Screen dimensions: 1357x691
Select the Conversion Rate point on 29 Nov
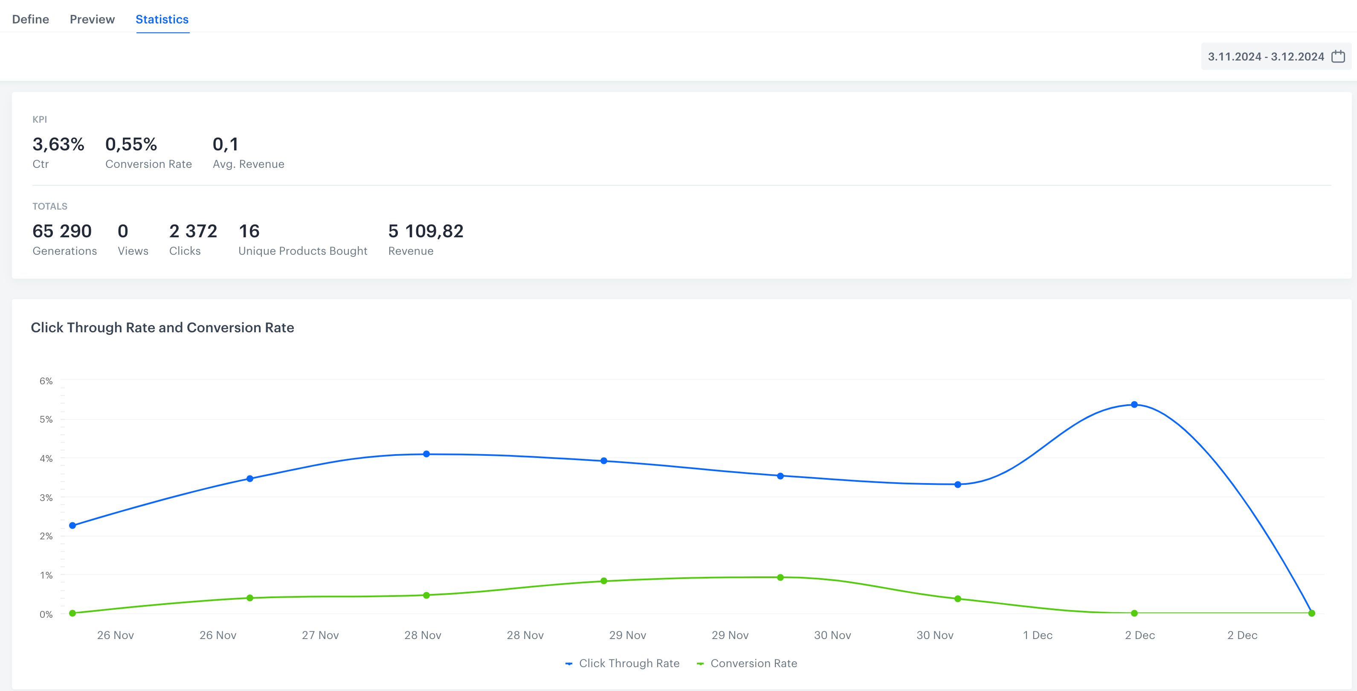[x=604, y=581]
